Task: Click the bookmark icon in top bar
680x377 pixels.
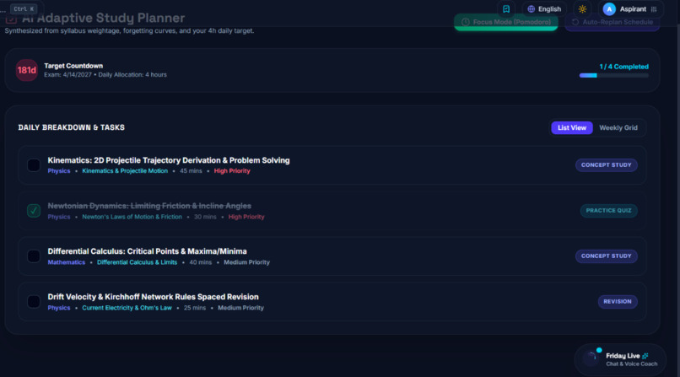Action: click(506, 9)
